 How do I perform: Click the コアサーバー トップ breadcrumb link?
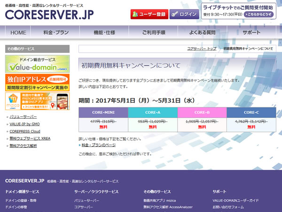pos(202,49)
